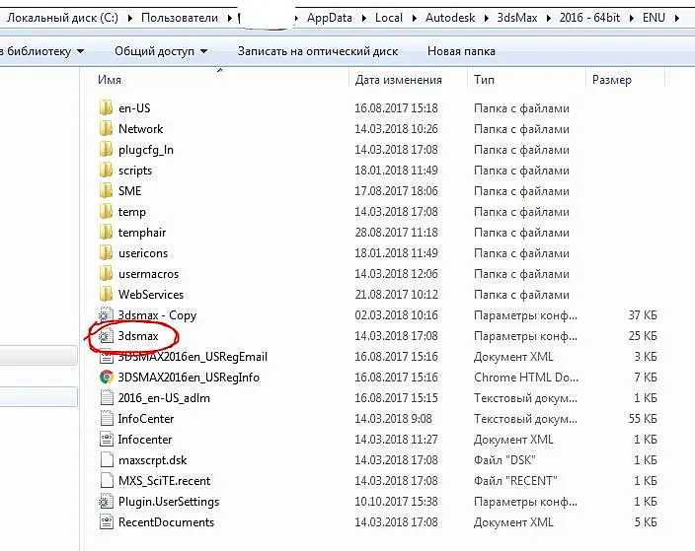Click the 37 КБ size of 3dsmax - Copy
The height and width of the screenshot is (551, 695).
pos(643,315)
